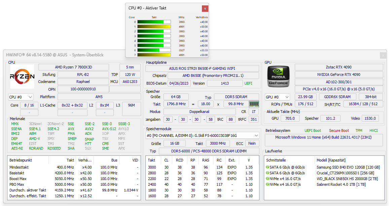Open the GPU #0 selector dropdown
Viewport: 389px width, 206px height.
tap(277, 97)
